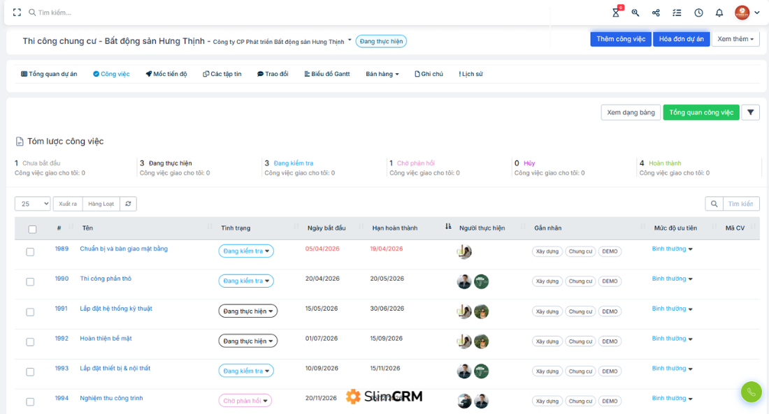Click the fullscreen toggle icon
The width and height of the screenshot is (769, 414).
tap(17, 13)
